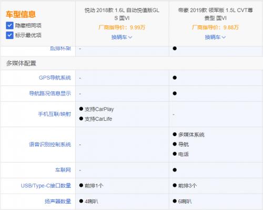263x210 pixels.
Task: Open 换辆车 dropdown for 悦动 2018款
Action: pyautogui.click(x=122, y=37)
